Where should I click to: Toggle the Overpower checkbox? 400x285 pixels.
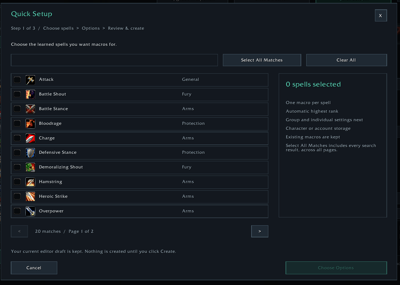(17, 211)
